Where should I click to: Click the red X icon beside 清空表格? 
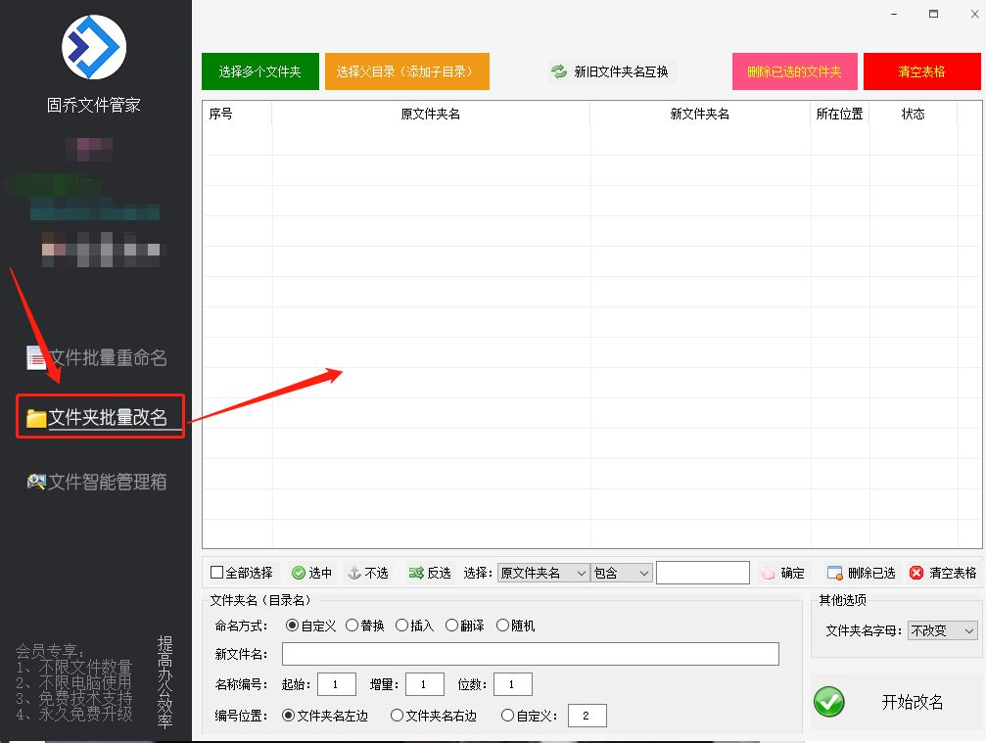[916, 573]
